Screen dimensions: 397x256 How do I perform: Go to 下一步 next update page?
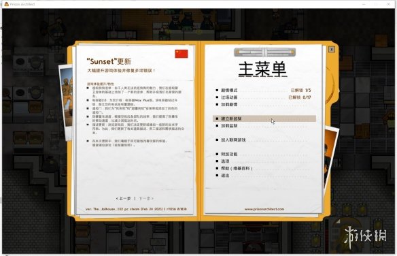point(146,198)
